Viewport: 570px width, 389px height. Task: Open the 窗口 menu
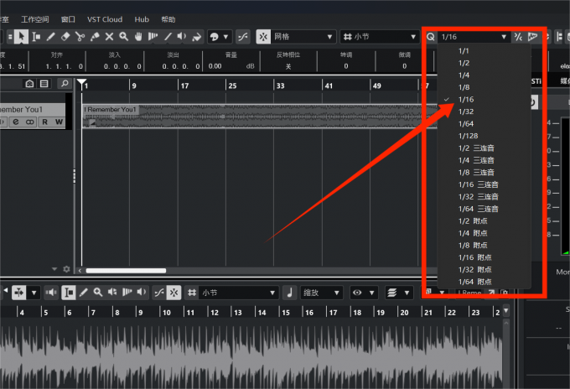69,19
